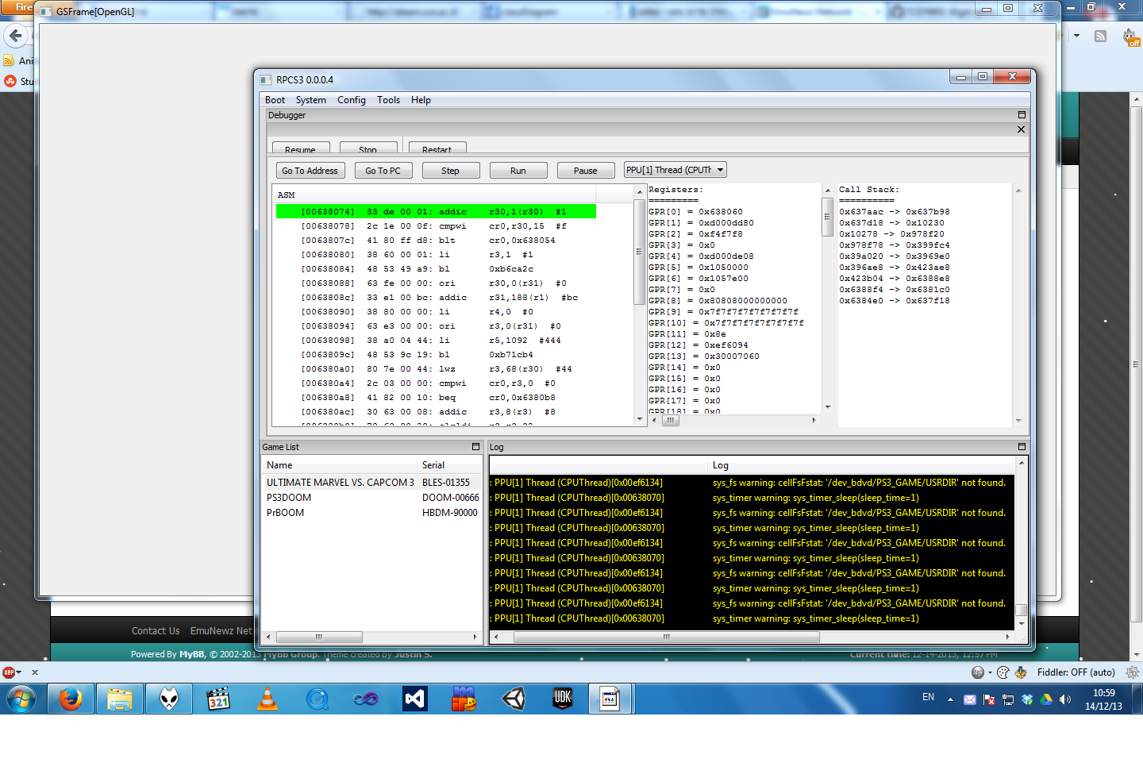Float the Log panel

coord(1022,447)
